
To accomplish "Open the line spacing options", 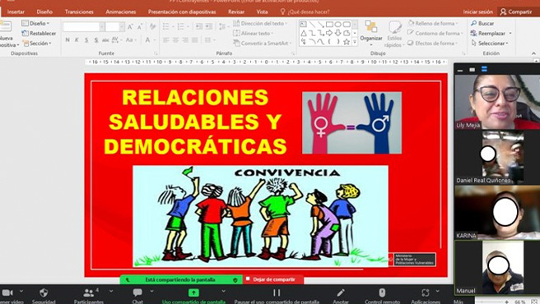I will [223, 26].
